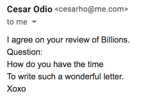The height and width of the screenshot is (105, 153).
Task: Click the sender name Cesar Odio
Action: (30, 9)
